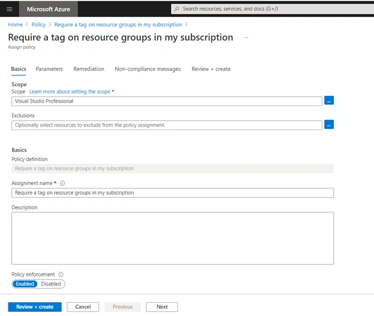Select the Basics tab
This screenshot has height=316, width=374.
tap(19, 69)
